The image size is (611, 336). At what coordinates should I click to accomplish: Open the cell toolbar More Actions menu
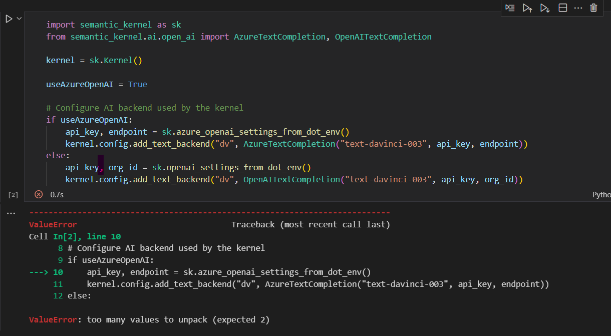(578, 8)
